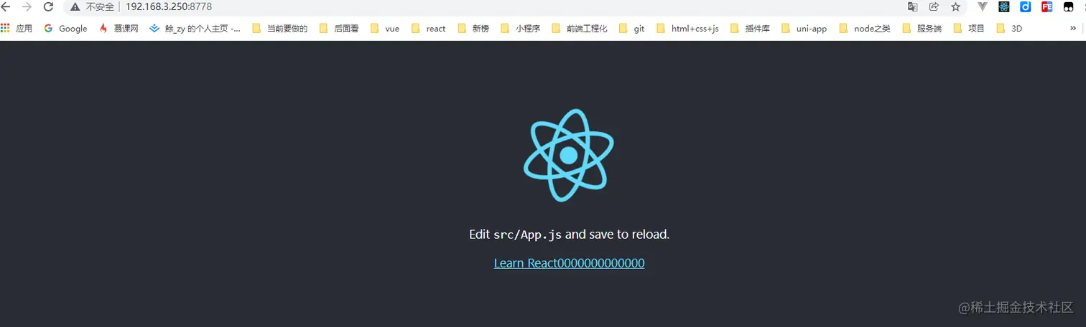This screenshot has width=1086, height=327.
Task: Open the 慕课网 bookmark
Action: [x=119, y=29]
